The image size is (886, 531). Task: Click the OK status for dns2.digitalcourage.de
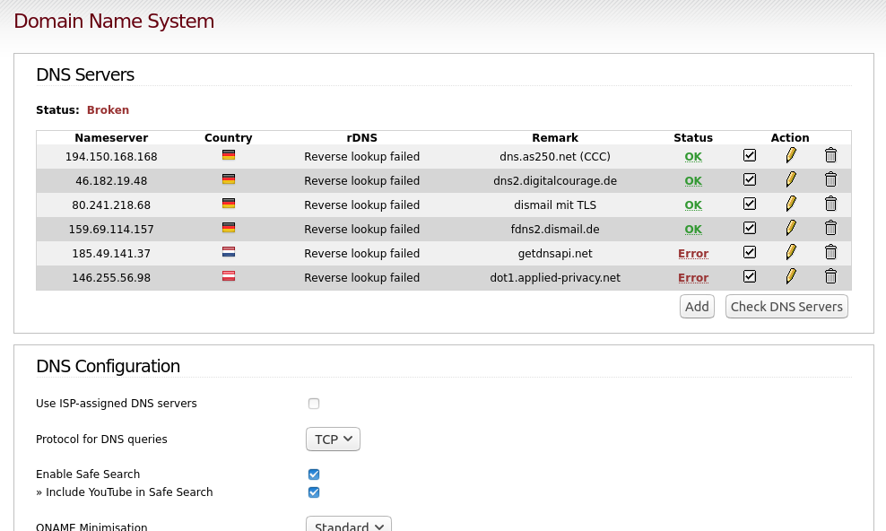click(x=693, y=181)
